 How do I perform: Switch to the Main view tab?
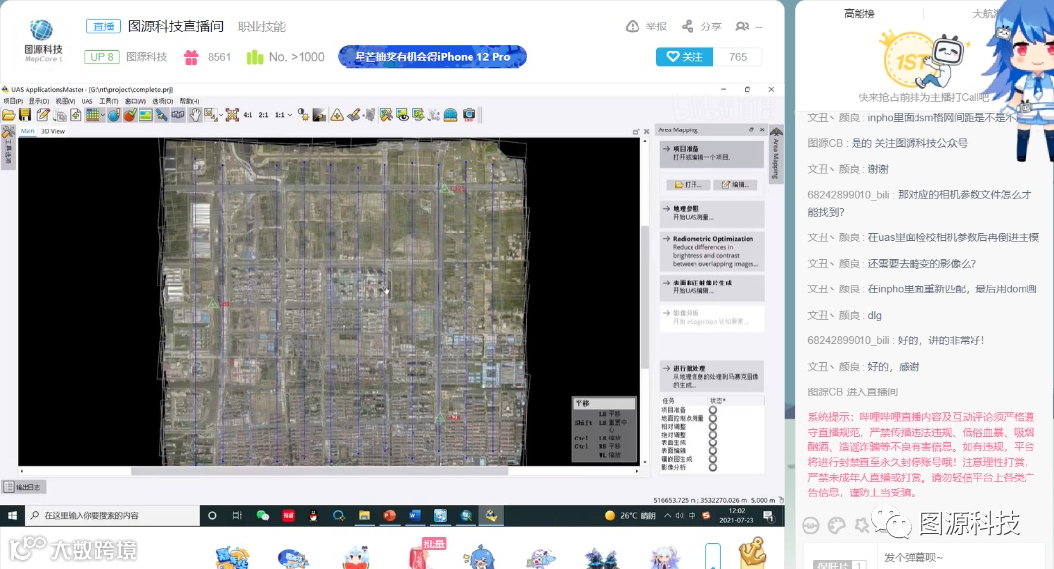point(28,131)
